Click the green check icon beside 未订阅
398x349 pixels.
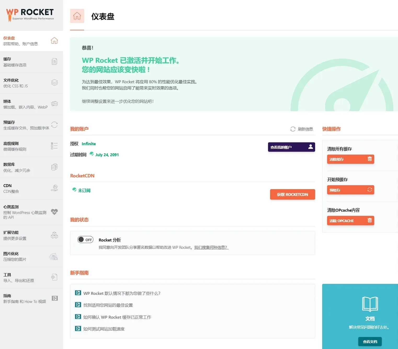click(x=74, y=190)
